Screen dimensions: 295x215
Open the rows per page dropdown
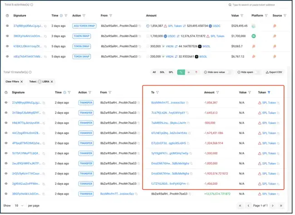pyautogui.click(x=19, y=205)
